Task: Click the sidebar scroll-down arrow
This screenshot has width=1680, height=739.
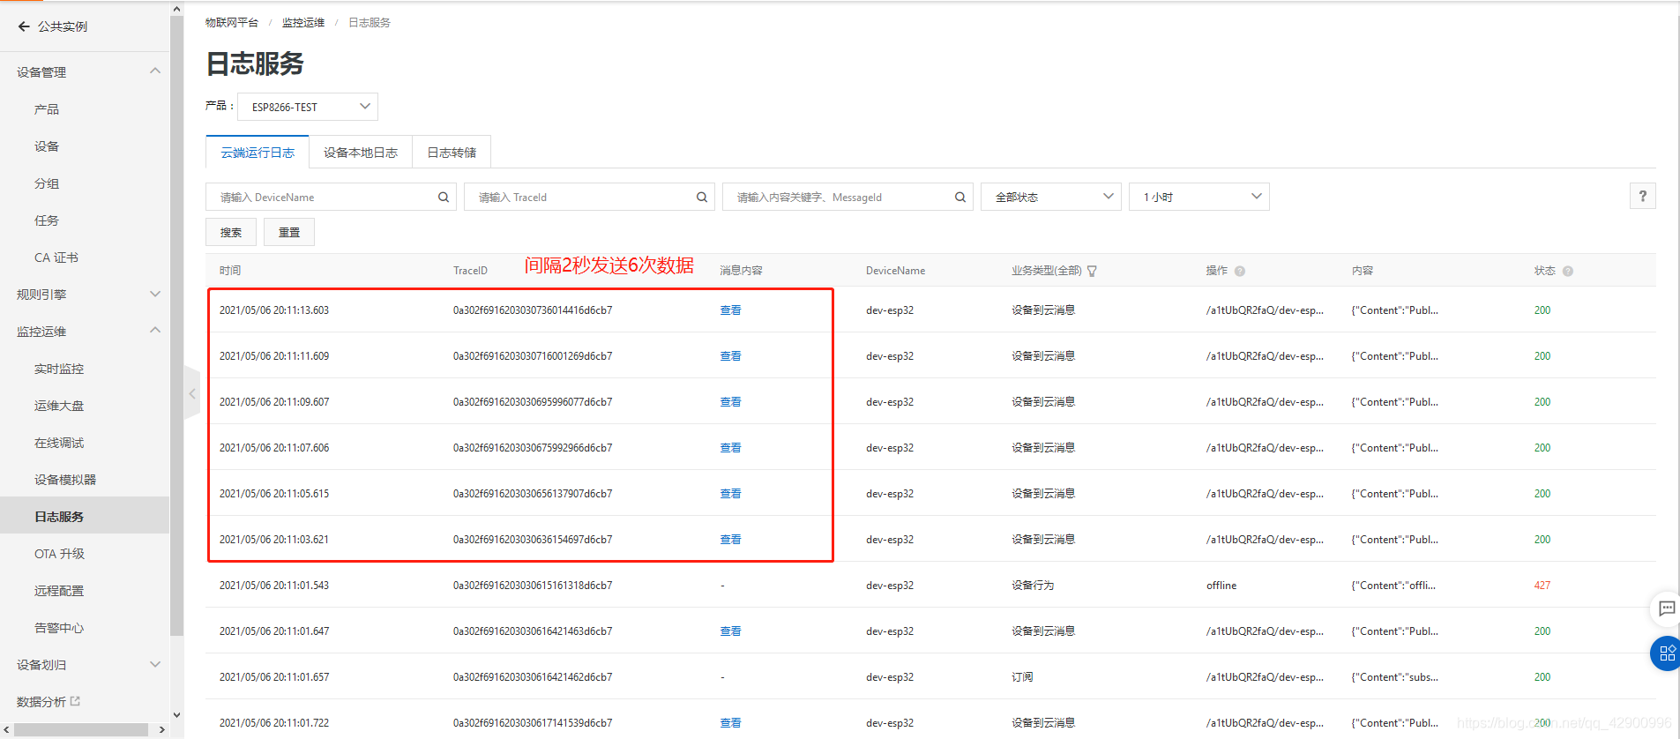Action: [x=176, y=714]
